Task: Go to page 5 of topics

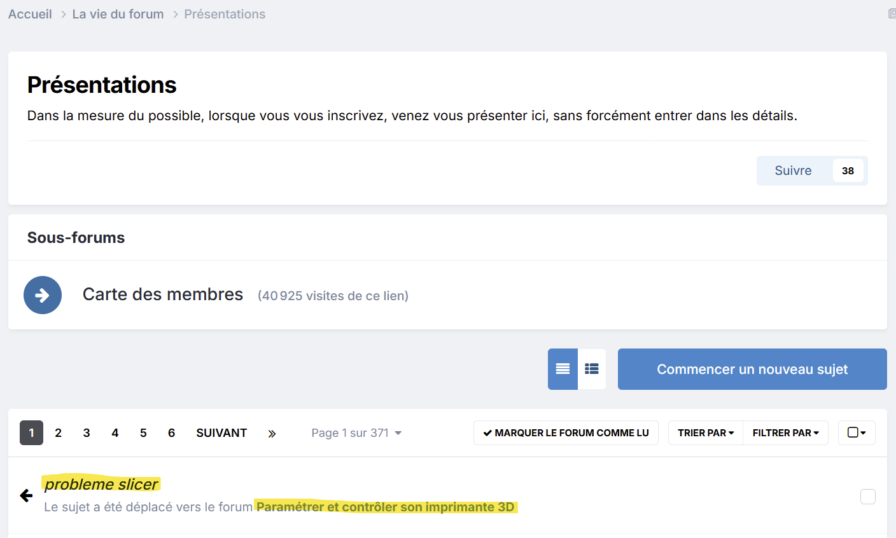Action: [143, 433]
